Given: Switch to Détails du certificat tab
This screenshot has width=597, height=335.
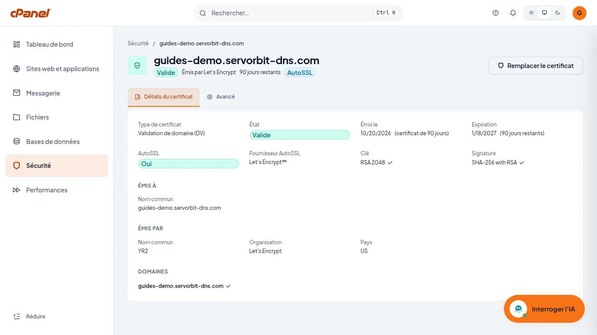Looking at the screenshot, I should tap(164, 97).
